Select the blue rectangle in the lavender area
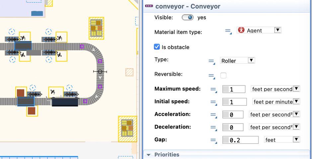 pyautogui.click(x=37, y=13)
